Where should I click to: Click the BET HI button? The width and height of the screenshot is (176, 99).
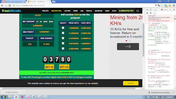click(x=49, y=67)
